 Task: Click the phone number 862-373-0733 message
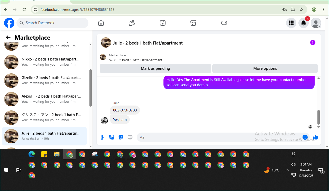(125, 110)
